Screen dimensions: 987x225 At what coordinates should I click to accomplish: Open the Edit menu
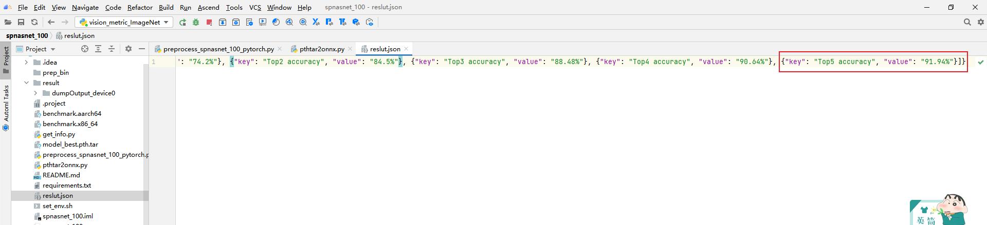40,7
